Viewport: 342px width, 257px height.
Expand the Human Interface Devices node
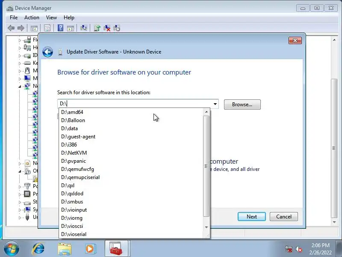(20, 48)
